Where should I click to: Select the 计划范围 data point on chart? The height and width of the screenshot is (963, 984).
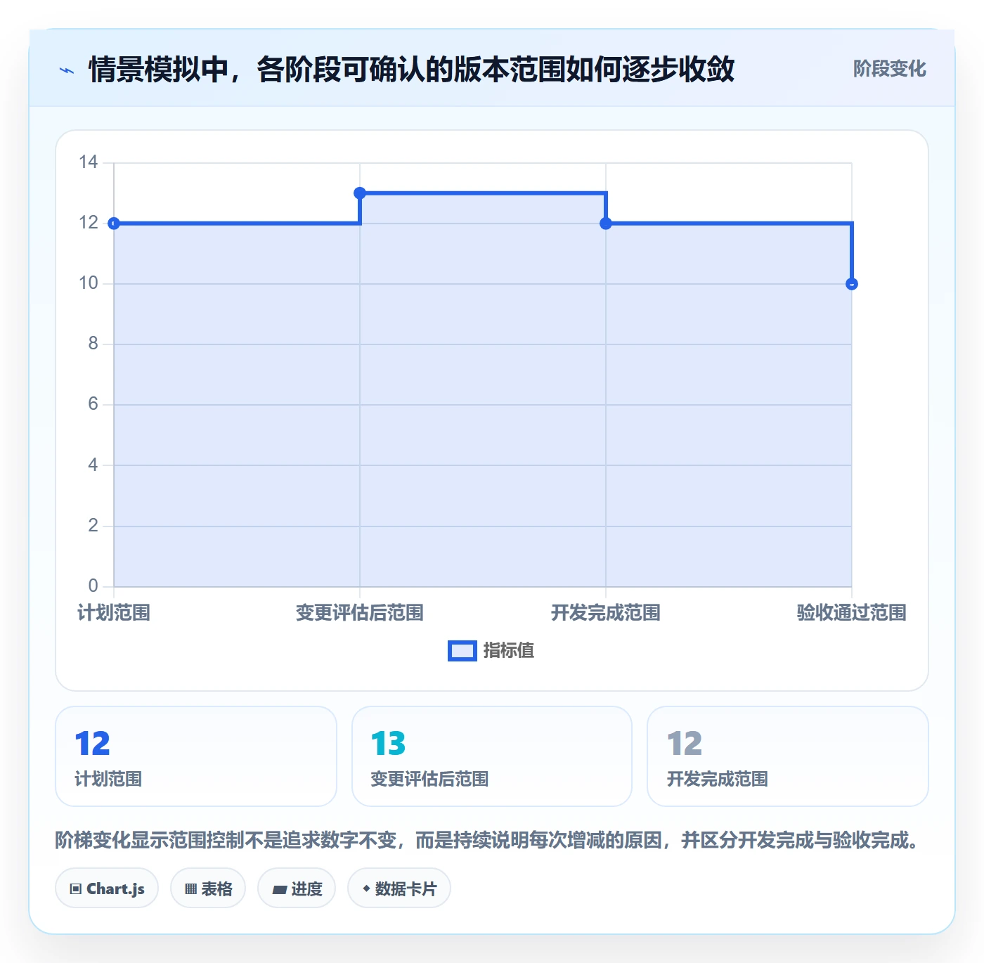(114, 224)
